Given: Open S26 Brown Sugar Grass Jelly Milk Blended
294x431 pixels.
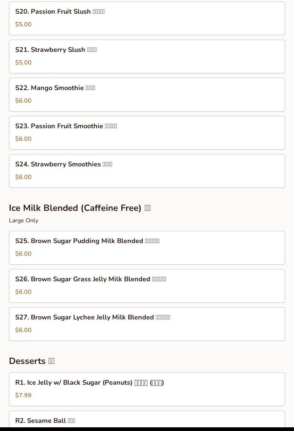Looking at the screenshot, I should pyautogui.click(x=147, y=286).
